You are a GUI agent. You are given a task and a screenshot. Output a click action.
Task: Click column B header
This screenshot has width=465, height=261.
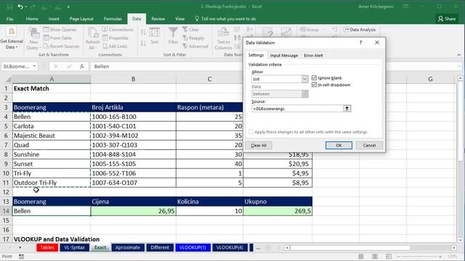click(133, 79)
